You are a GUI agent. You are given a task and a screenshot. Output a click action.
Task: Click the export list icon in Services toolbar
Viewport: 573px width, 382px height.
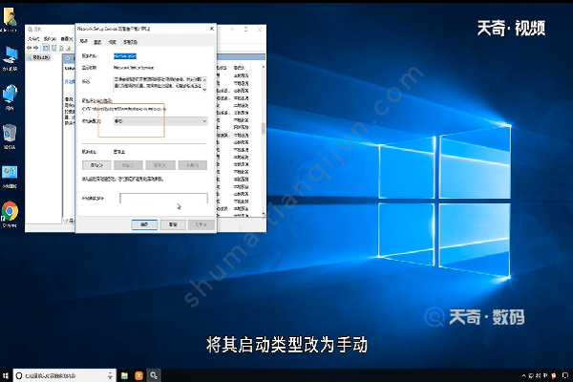pos(69,48)
